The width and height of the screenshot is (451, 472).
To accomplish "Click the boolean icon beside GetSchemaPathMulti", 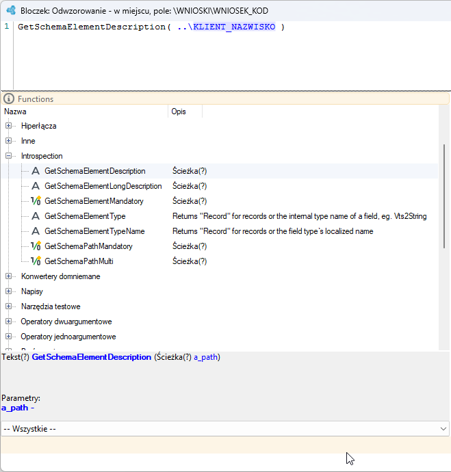I will (x=36, y=261).
